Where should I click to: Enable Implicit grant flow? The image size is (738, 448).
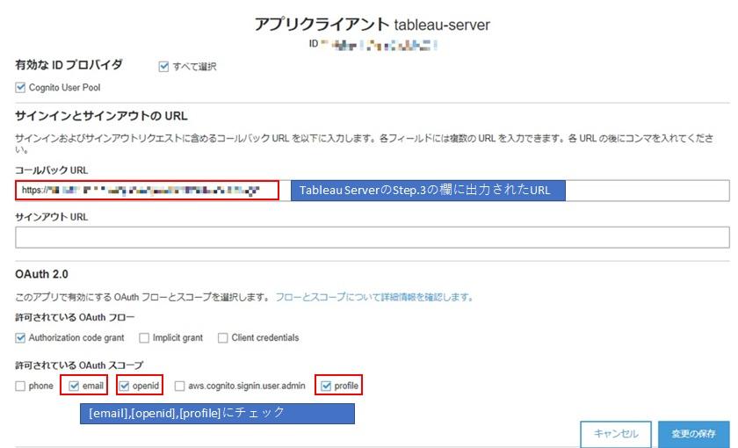coord(144,338)
